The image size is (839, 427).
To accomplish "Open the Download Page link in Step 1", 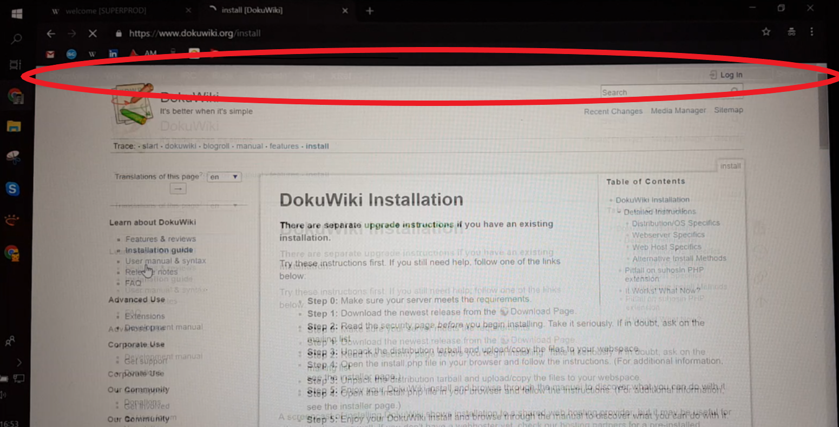I will 541,311.
